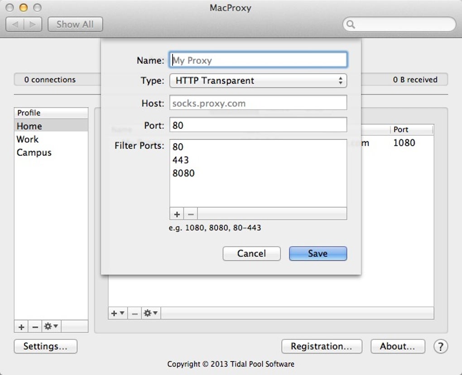This screenshot has height=375, width=462.
Task: Open the Type HTTP Transparent dropdown
Action: 258,81
